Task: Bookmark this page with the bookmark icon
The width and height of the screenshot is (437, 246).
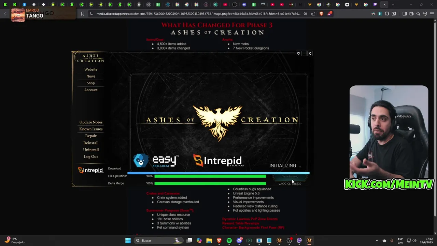Action: (83, 14)
